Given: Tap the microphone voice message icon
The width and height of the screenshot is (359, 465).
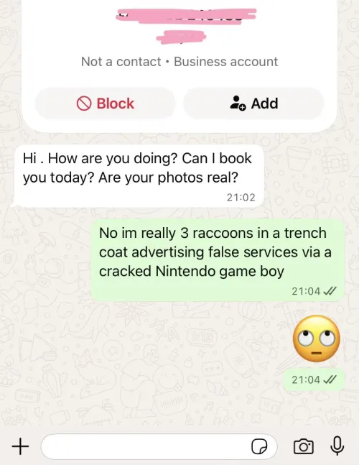Looking at the screenshot, I should [x=337, y=446].
